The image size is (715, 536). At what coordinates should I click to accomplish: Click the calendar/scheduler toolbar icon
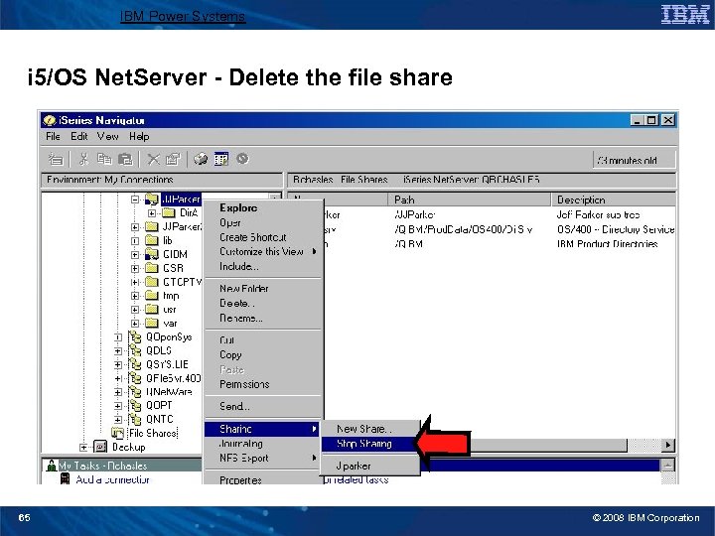pos(221,159)
